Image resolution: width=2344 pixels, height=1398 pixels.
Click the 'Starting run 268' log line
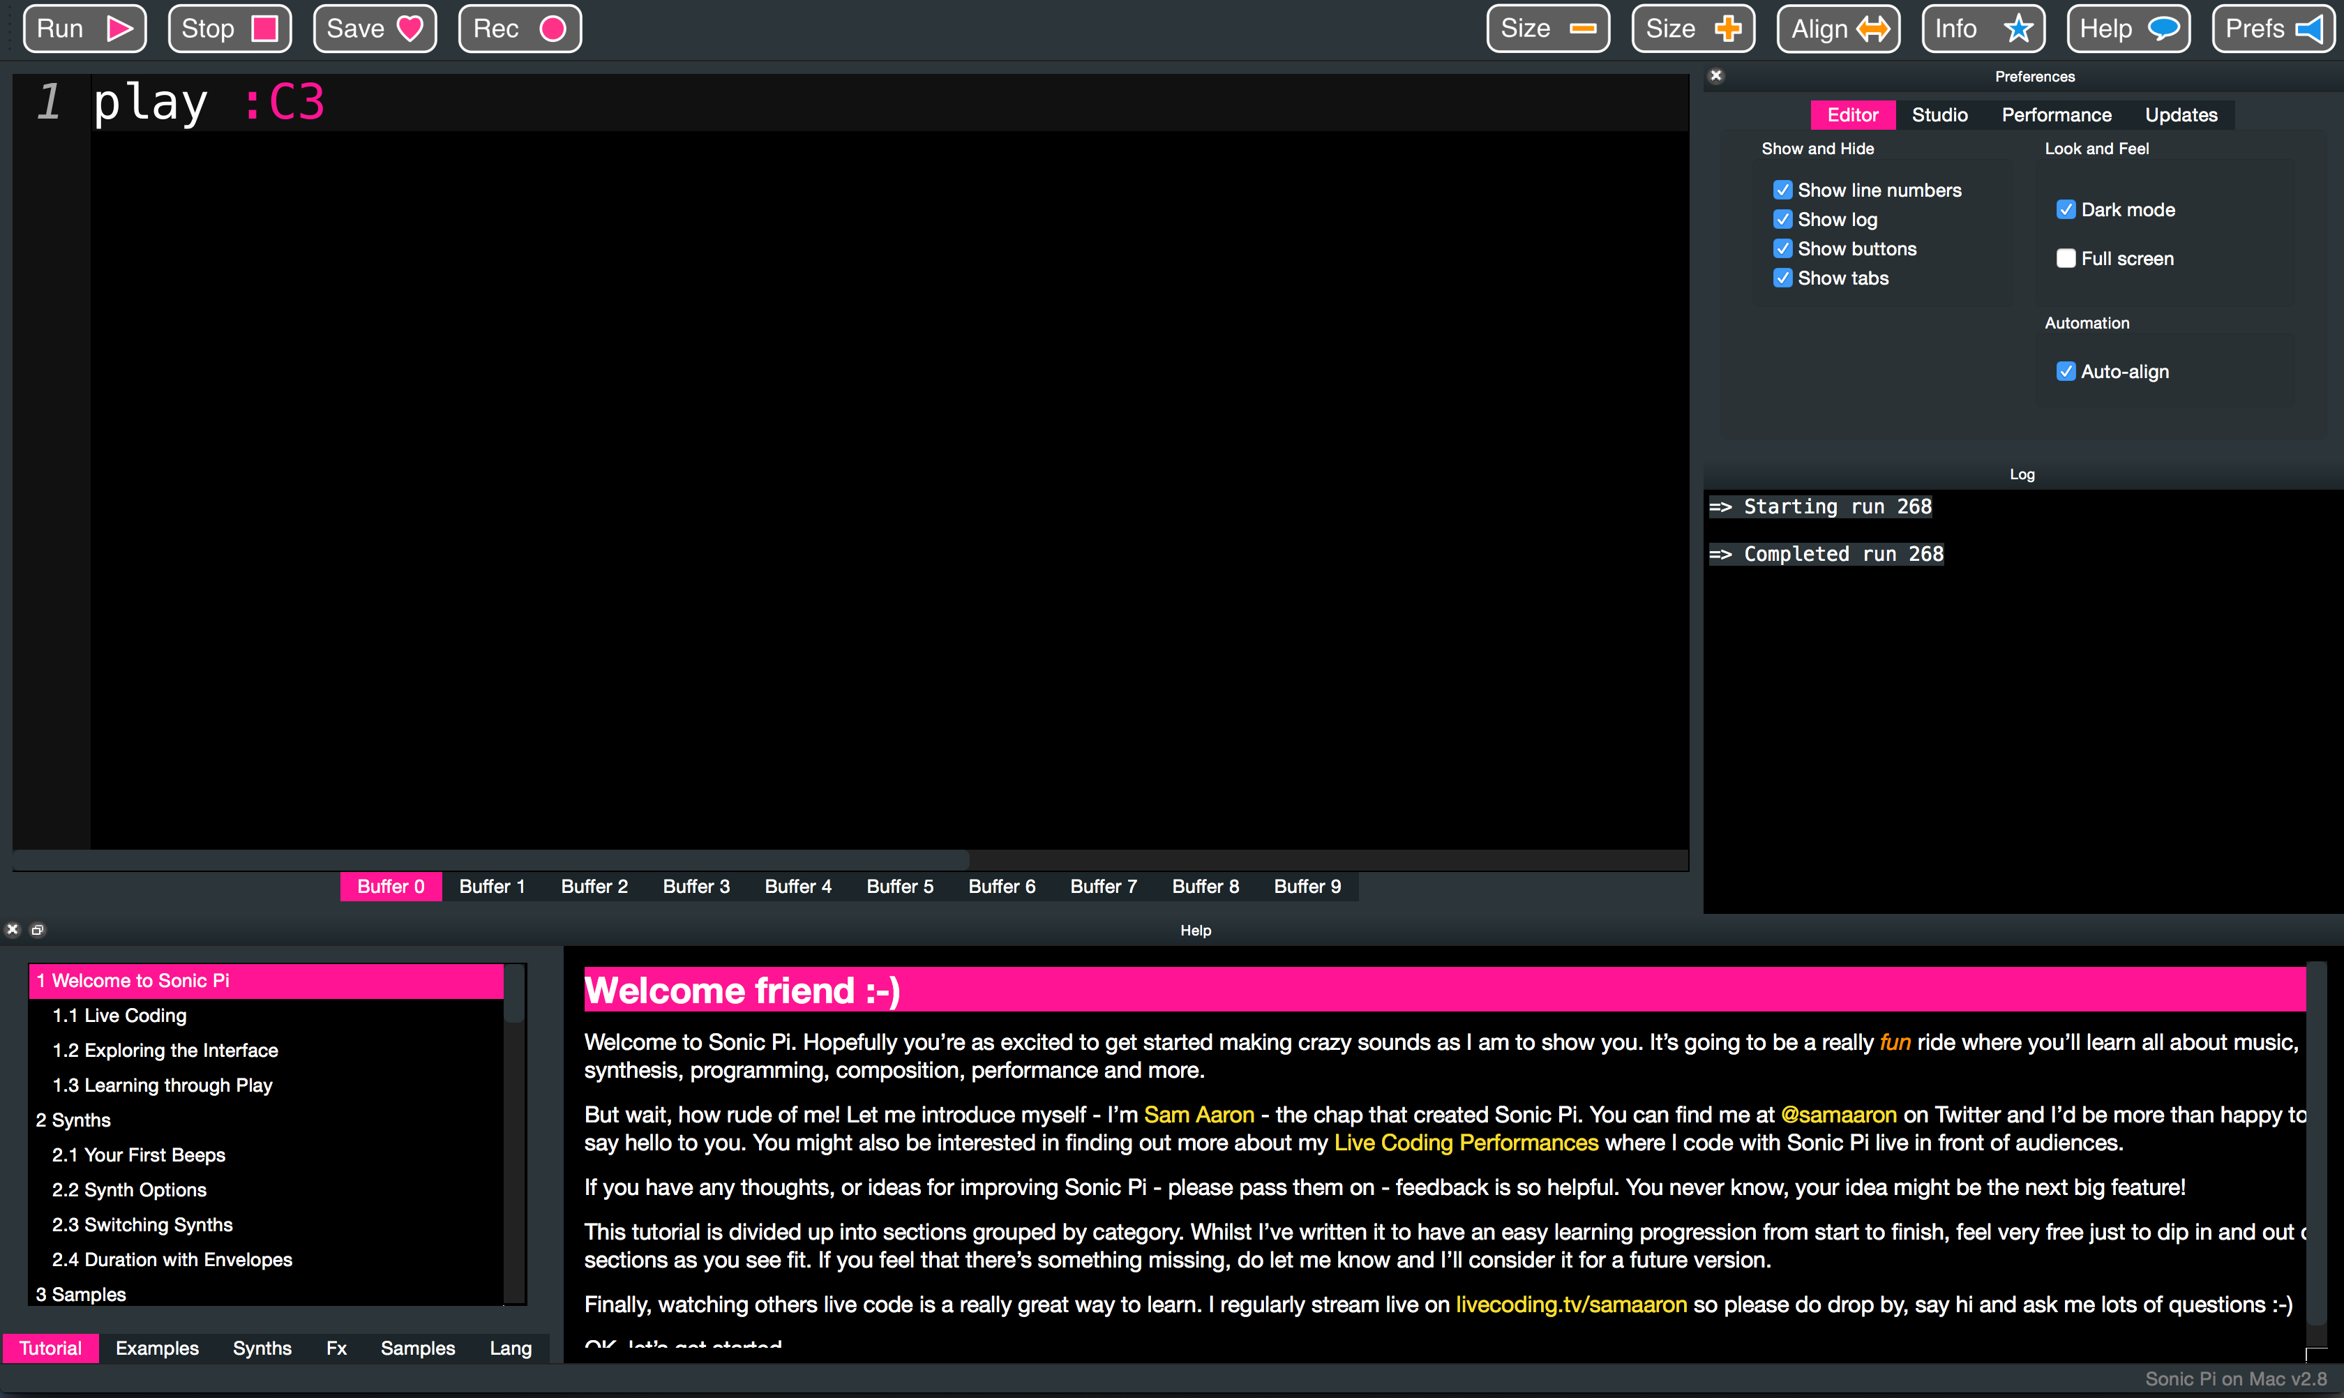click(1820, 507)
